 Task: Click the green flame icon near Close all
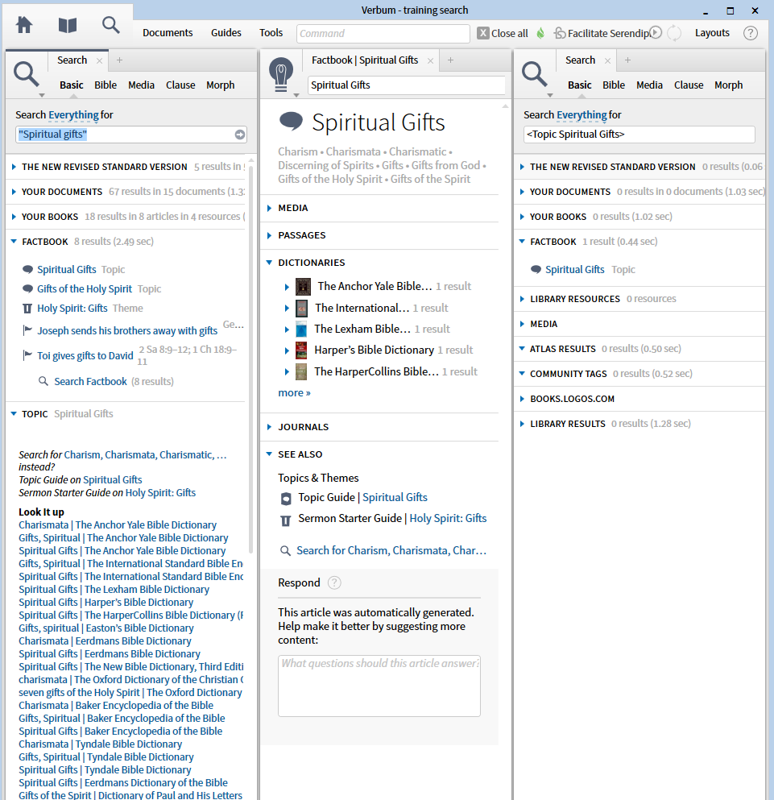(540, 33)
